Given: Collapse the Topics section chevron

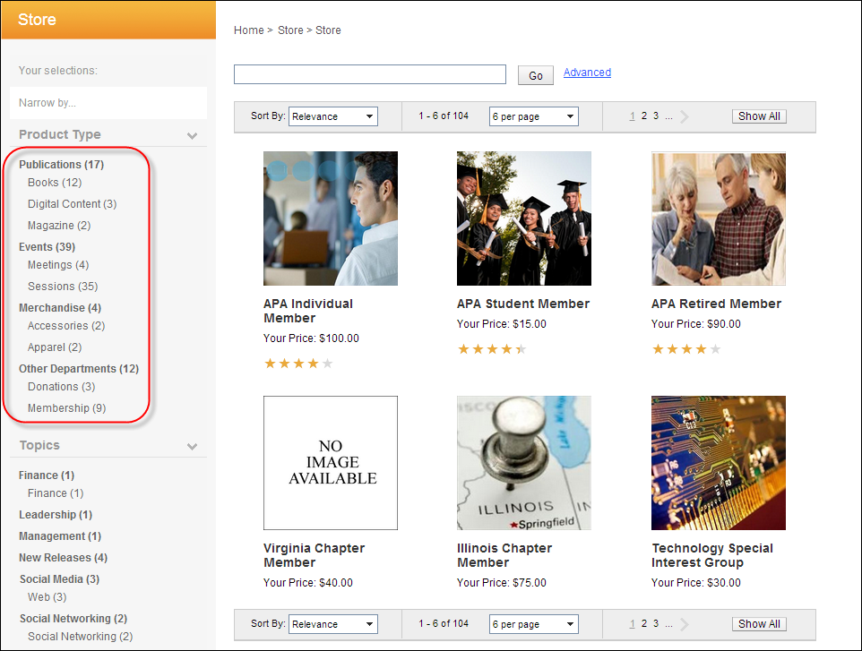Looking at the screenshot, I should click(192, 446).
